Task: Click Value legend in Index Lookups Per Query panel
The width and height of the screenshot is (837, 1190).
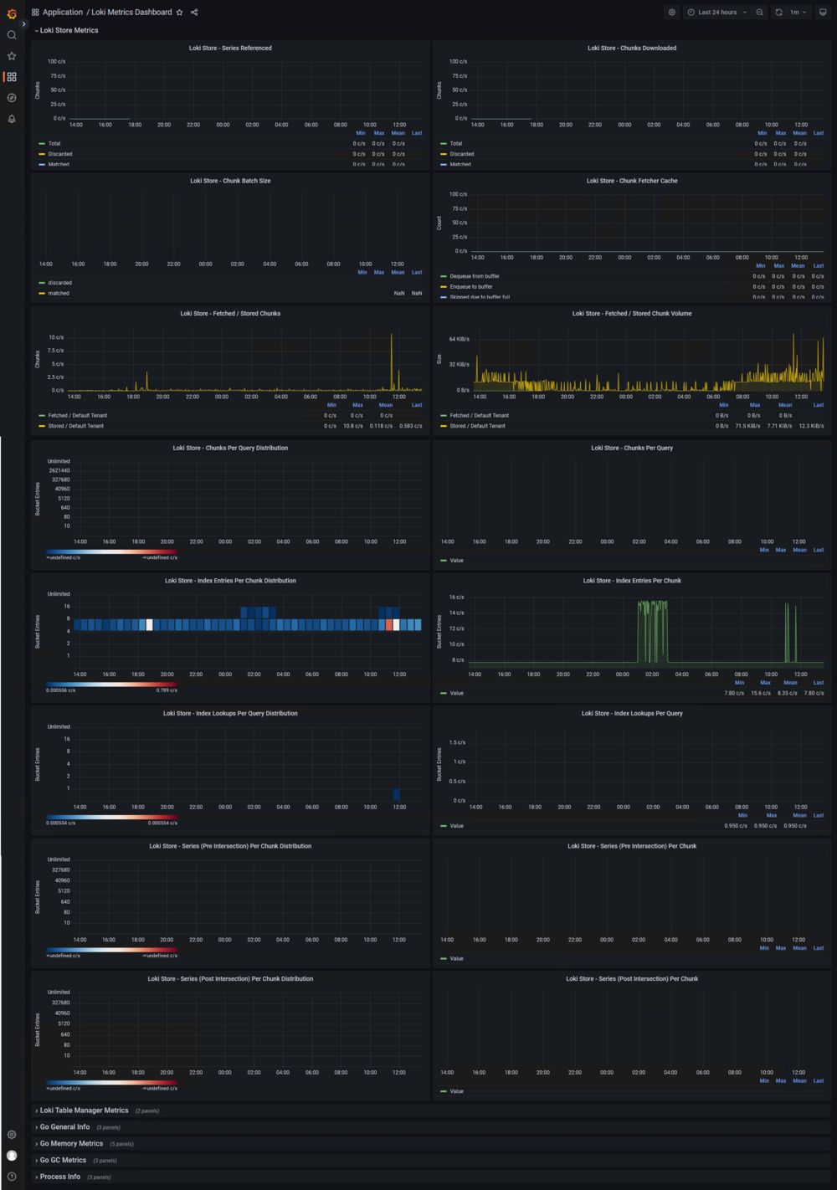Action: click(x=456, y=826)
